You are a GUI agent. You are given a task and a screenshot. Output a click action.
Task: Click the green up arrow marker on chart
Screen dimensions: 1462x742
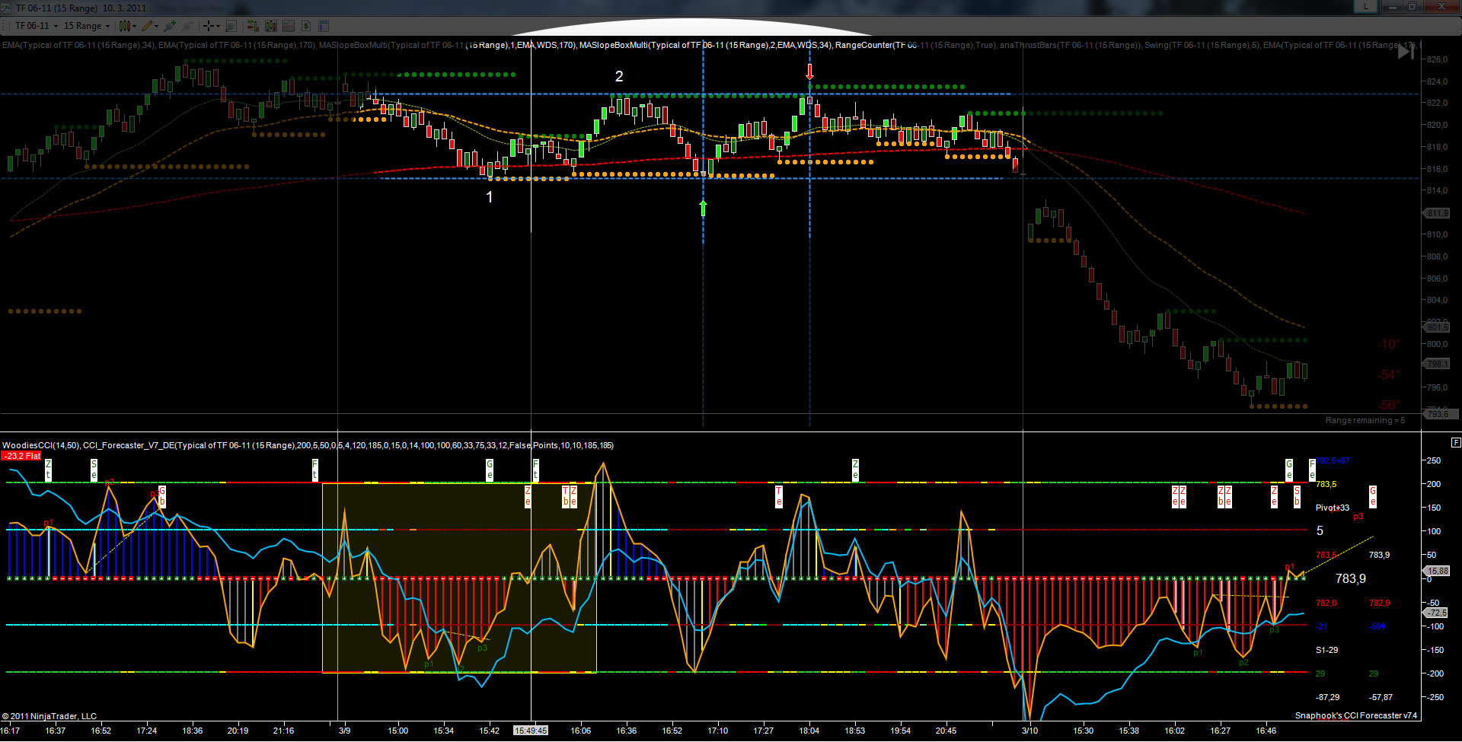(703, 208)
